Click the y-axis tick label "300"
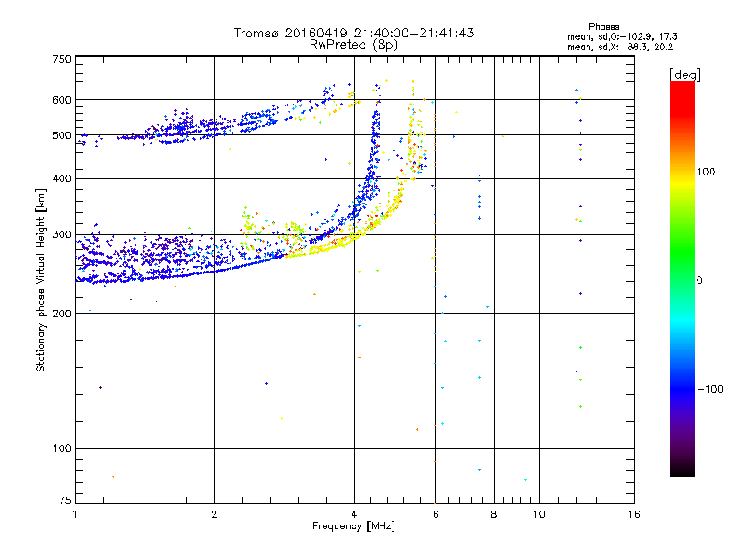 coord(62,235)
